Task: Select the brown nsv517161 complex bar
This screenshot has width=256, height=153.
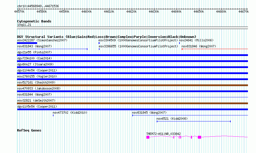Action: (132, 85)
